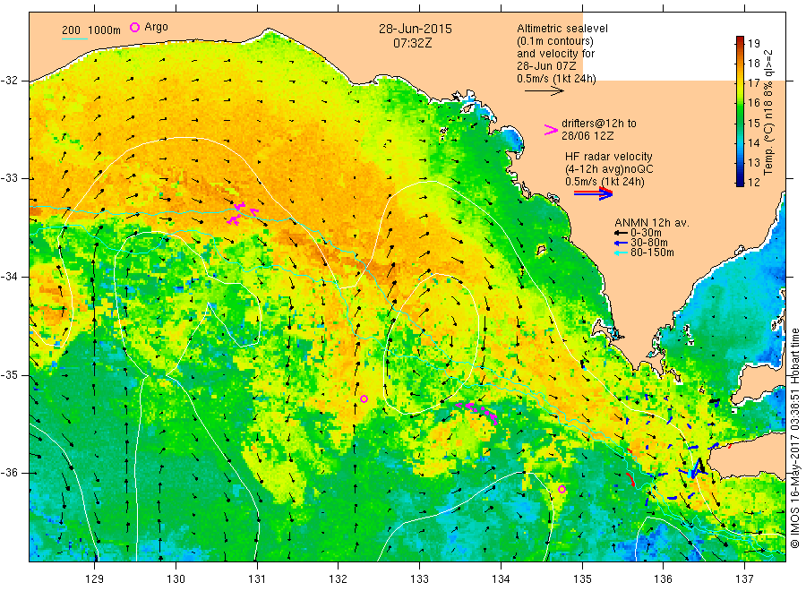Screen dimensions: 806x591
Task: Click the magenta drifter legend arrowhead
Action: tap(551, 130)
